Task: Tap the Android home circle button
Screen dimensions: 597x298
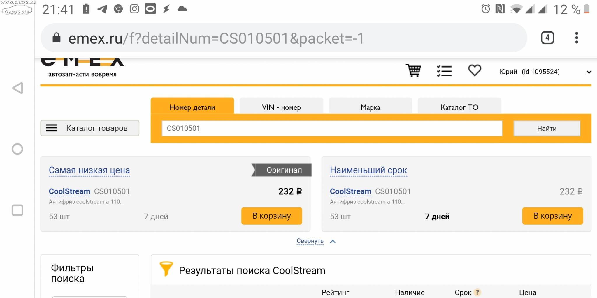Action: 17,149
